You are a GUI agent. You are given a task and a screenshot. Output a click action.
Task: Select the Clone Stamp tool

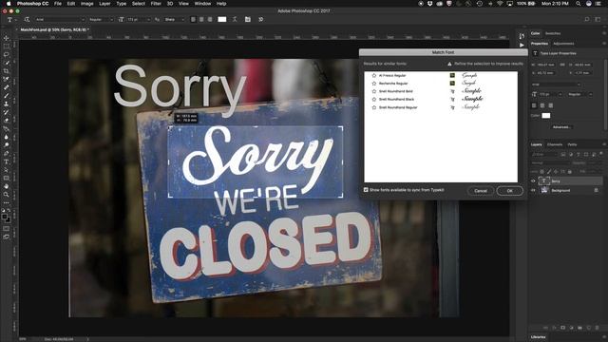pos(7,104)
